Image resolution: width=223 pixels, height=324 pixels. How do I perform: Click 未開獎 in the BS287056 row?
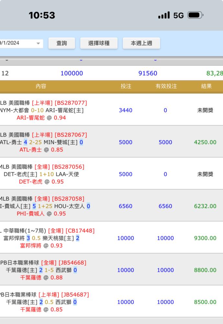click(205, 174)
